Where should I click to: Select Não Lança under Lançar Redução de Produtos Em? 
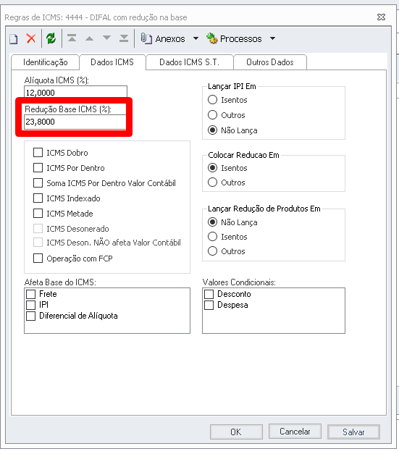tap(212, 222)
